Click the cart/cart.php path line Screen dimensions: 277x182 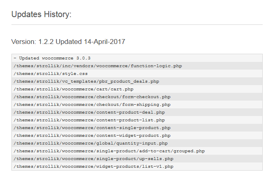(137, 89)
